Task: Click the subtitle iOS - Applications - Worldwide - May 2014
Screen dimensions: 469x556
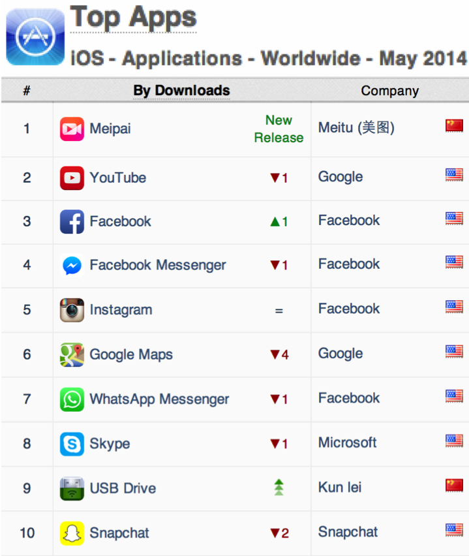Action: point(268,59)
